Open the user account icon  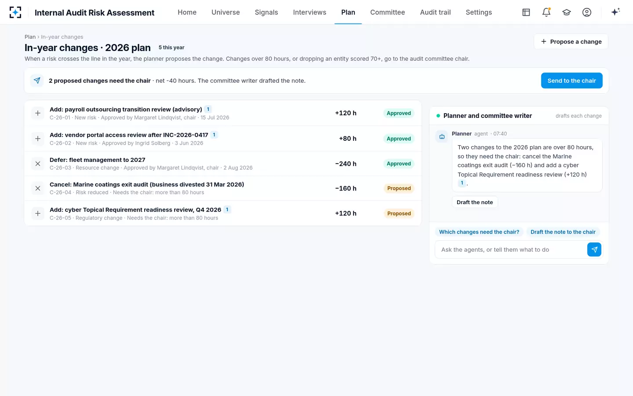click(x=587, y=12)
